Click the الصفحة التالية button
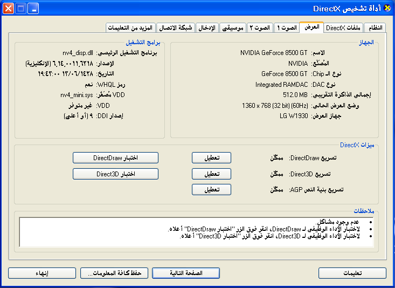 (186, 273)
